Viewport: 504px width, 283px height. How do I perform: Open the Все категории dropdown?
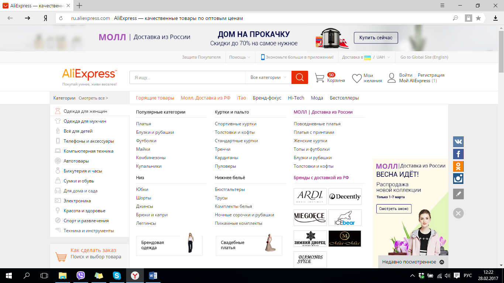tap(268, 77)
